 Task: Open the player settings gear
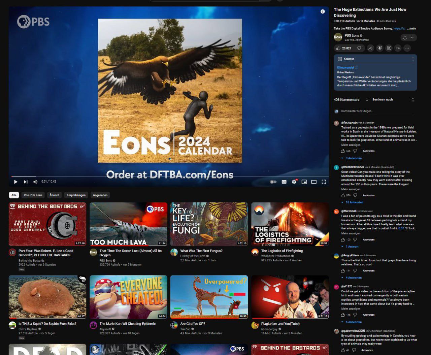pos(294,182)
